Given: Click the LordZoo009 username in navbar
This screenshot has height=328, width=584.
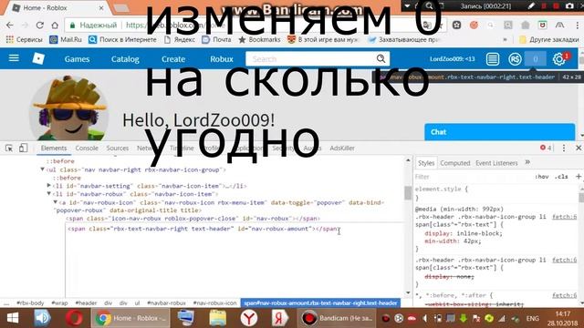Looking at the screenshot, I should point(453,58).
